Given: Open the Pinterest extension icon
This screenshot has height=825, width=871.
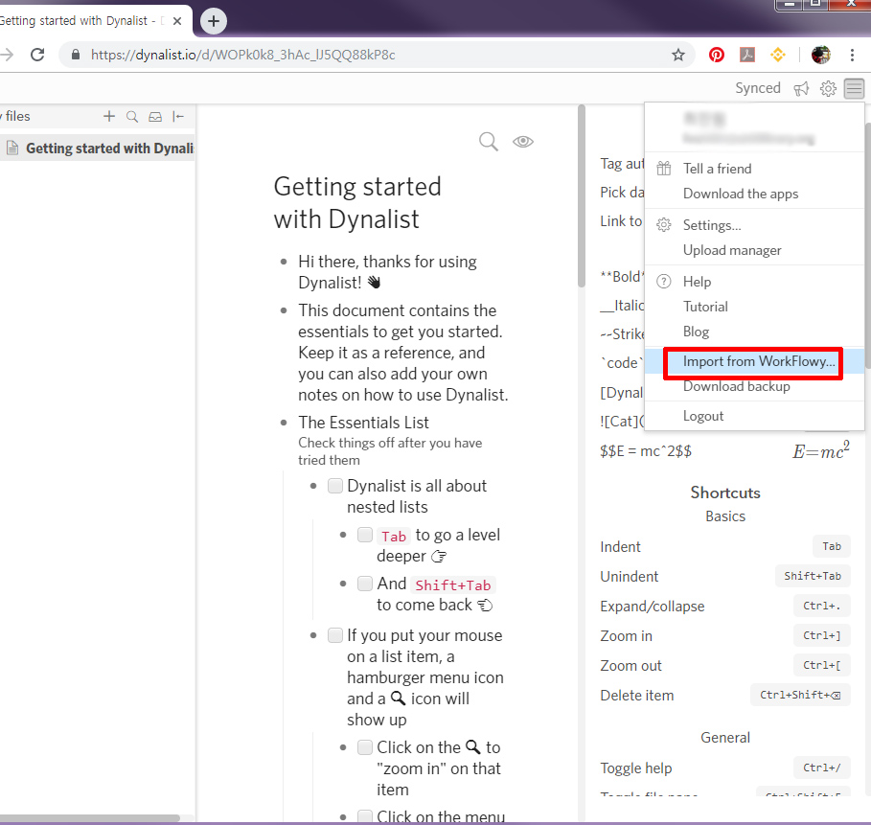Looking at the screenshot, I should [717, 55].
